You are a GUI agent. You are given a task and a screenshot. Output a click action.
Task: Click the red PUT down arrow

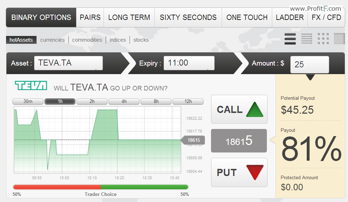(x=255, y=172)
